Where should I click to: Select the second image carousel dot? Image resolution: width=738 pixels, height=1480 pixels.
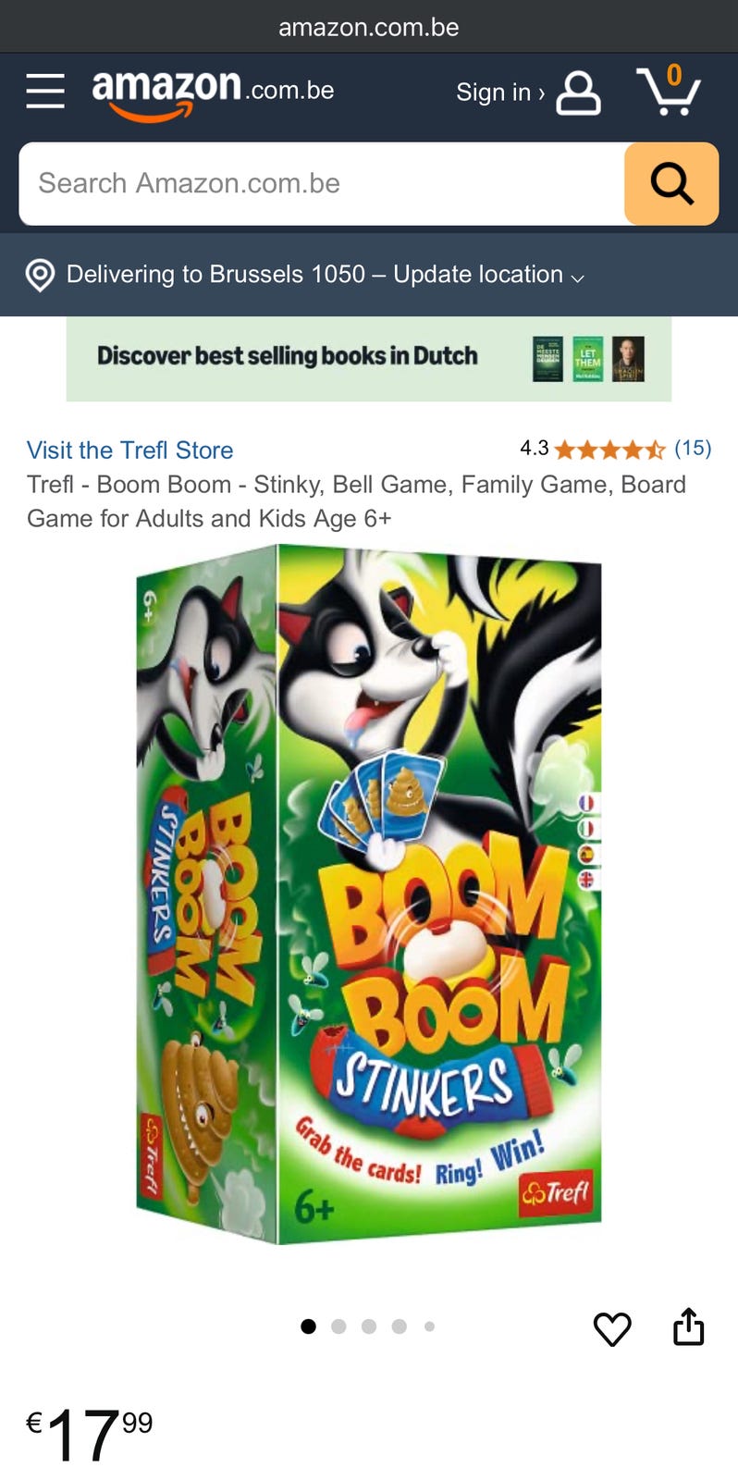pyautogui.click(x=338, y=1326)
